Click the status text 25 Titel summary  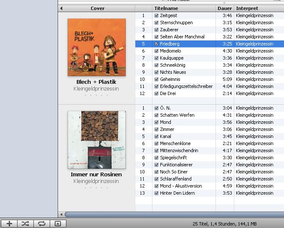pyautogui.click(x=225, y=224)
